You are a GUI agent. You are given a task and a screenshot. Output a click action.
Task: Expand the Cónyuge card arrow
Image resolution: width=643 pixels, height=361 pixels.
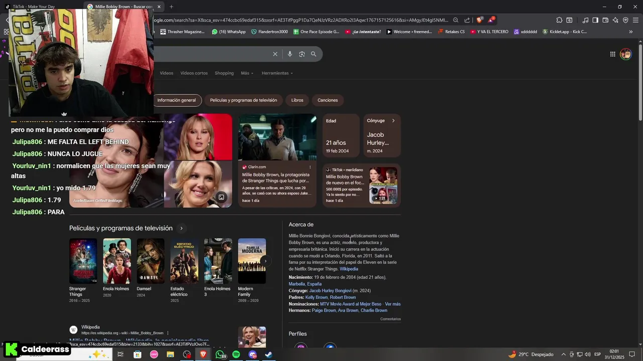393,121
